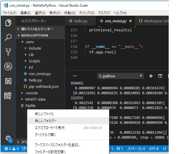
Task: Expand the MNIST-data folder
Action: (22, 99)
